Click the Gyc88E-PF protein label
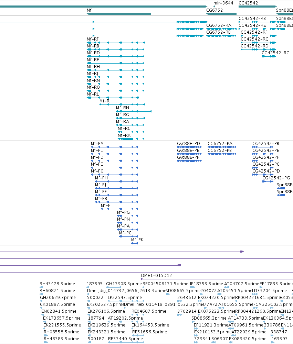The image size is (293, 344). pyautogui.click(x=188, y=157)
